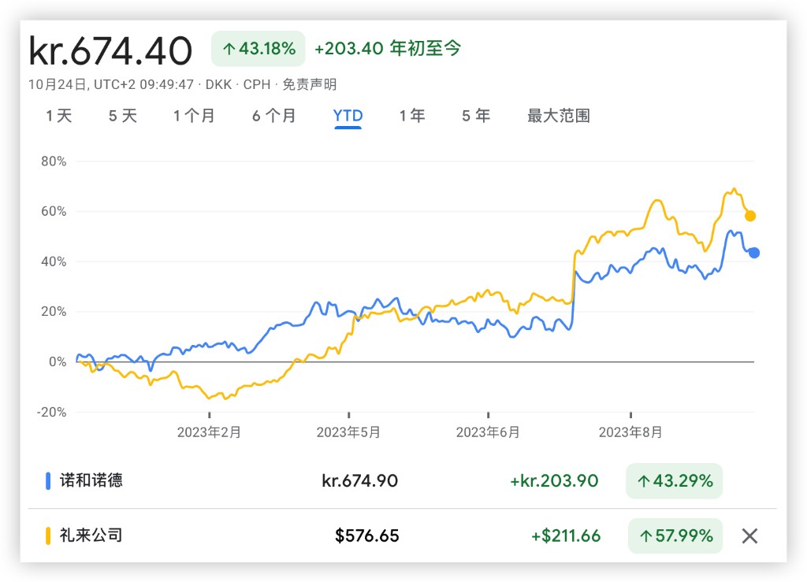Show the 1 个月 chart range

(194, 117)
